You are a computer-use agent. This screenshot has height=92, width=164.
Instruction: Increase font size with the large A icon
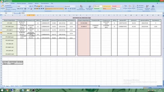pyautogui.click(x=30, y=6)
